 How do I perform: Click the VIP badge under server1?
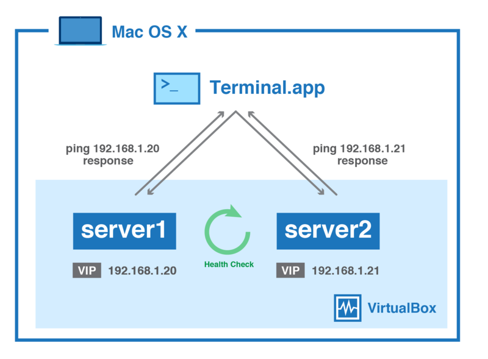(87, 271)
